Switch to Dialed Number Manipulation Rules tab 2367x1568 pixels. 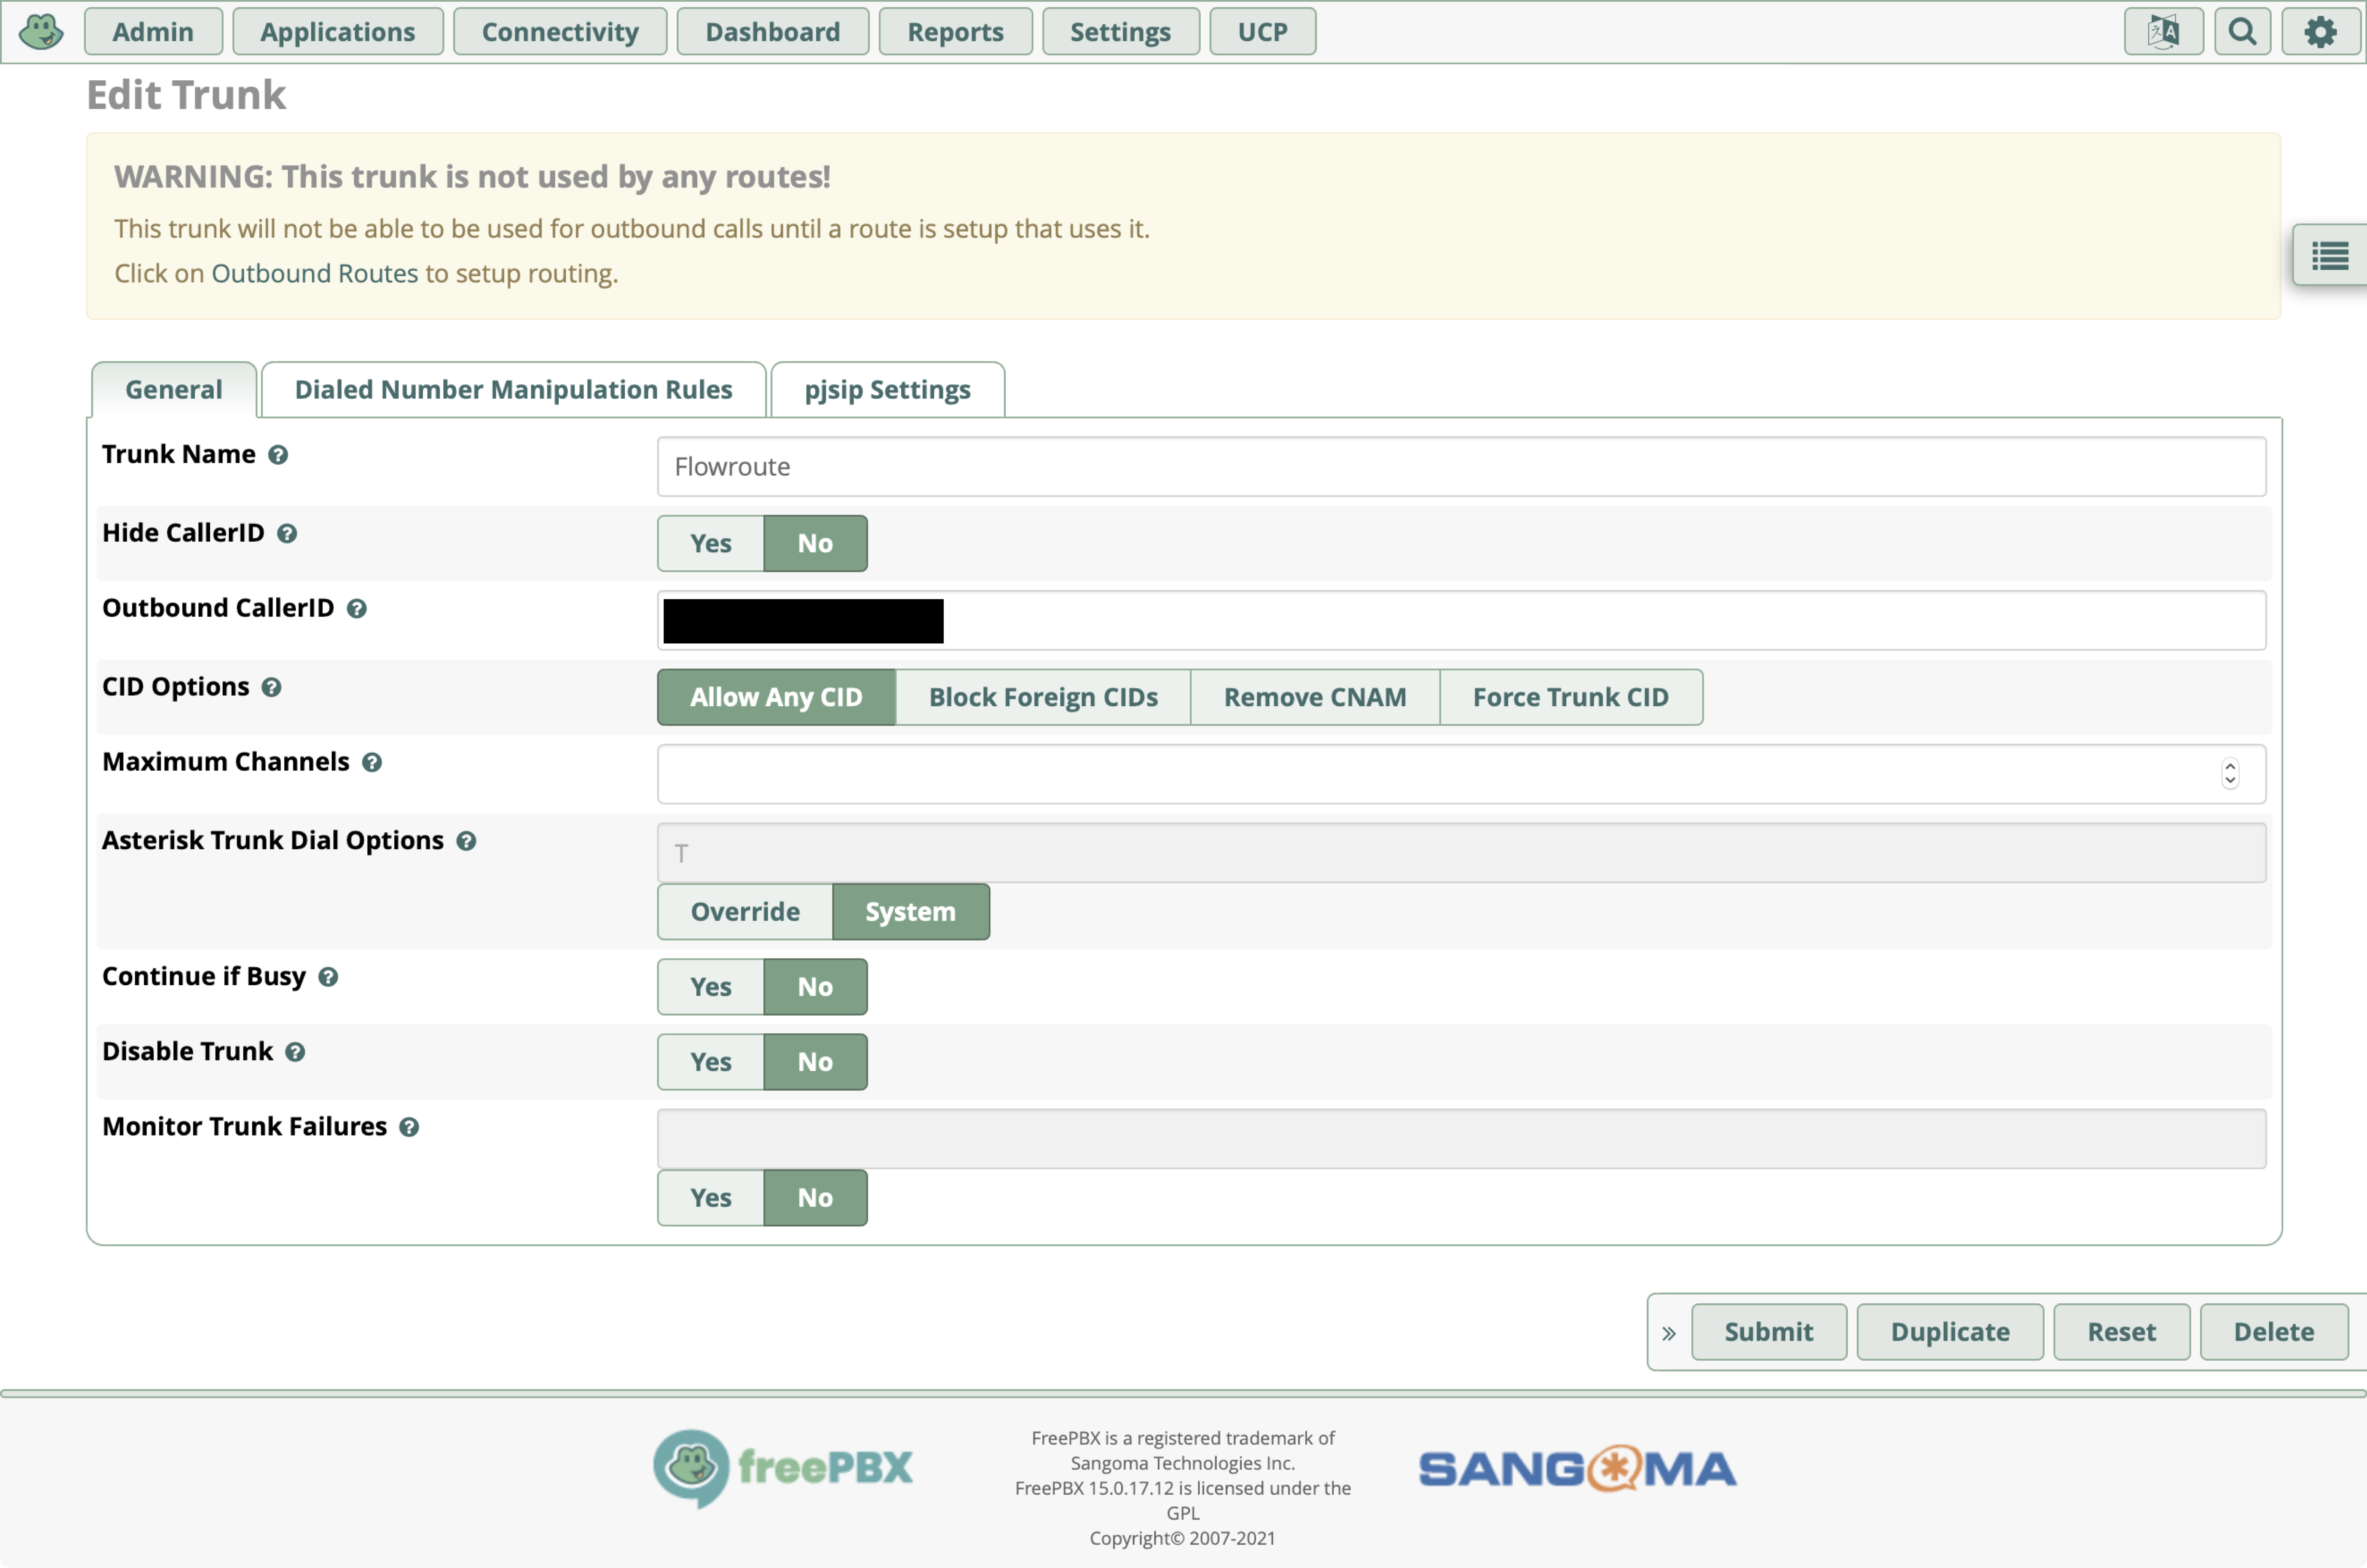514,390
